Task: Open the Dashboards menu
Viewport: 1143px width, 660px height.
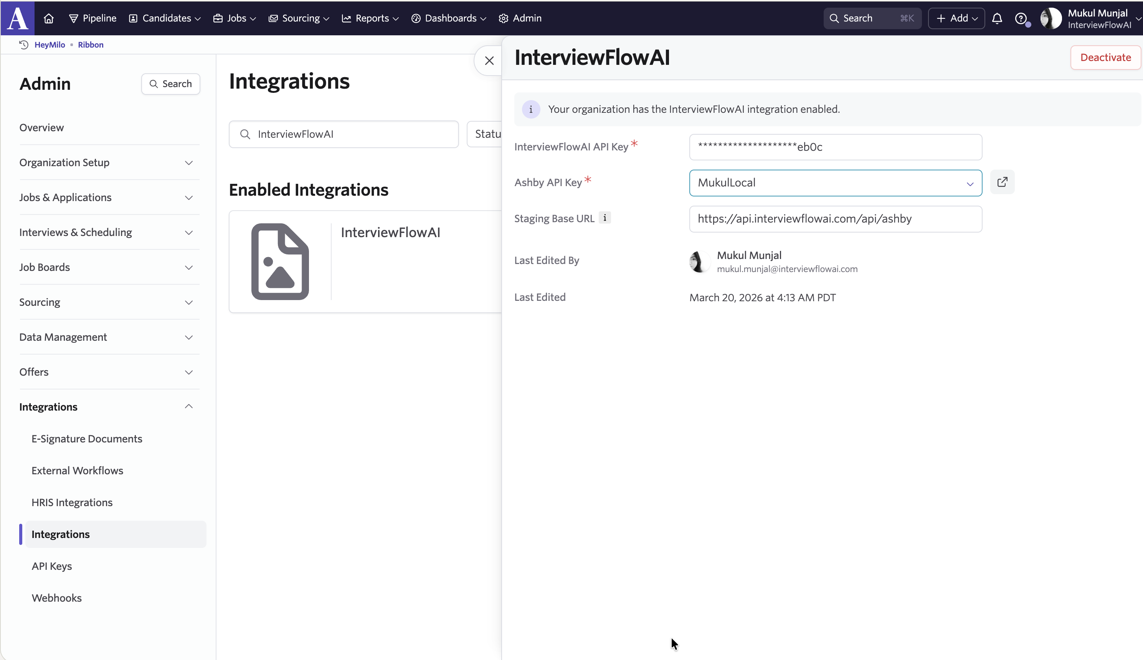Action: pyautogui.click(x=448, y=18)
